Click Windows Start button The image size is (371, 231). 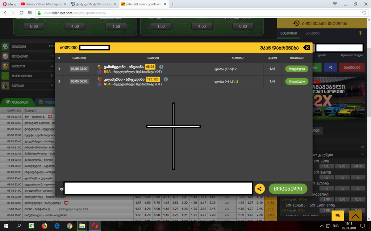pyautogui.click(x=6, y=226)
